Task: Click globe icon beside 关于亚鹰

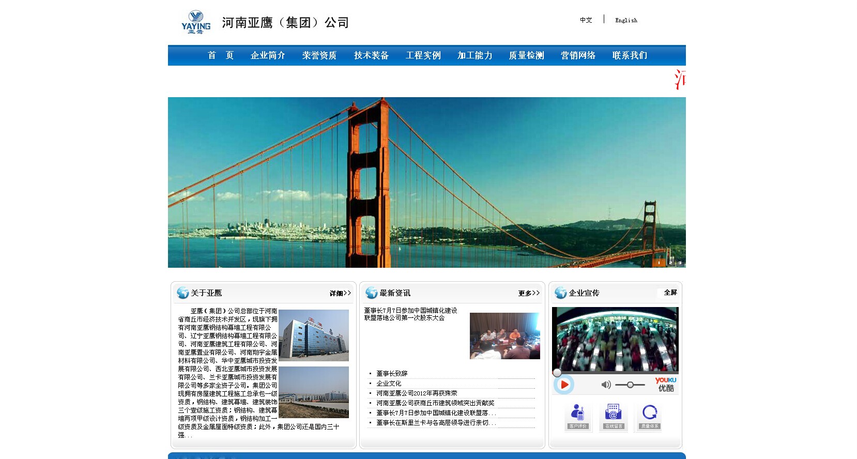Action: tap(182, 293)
